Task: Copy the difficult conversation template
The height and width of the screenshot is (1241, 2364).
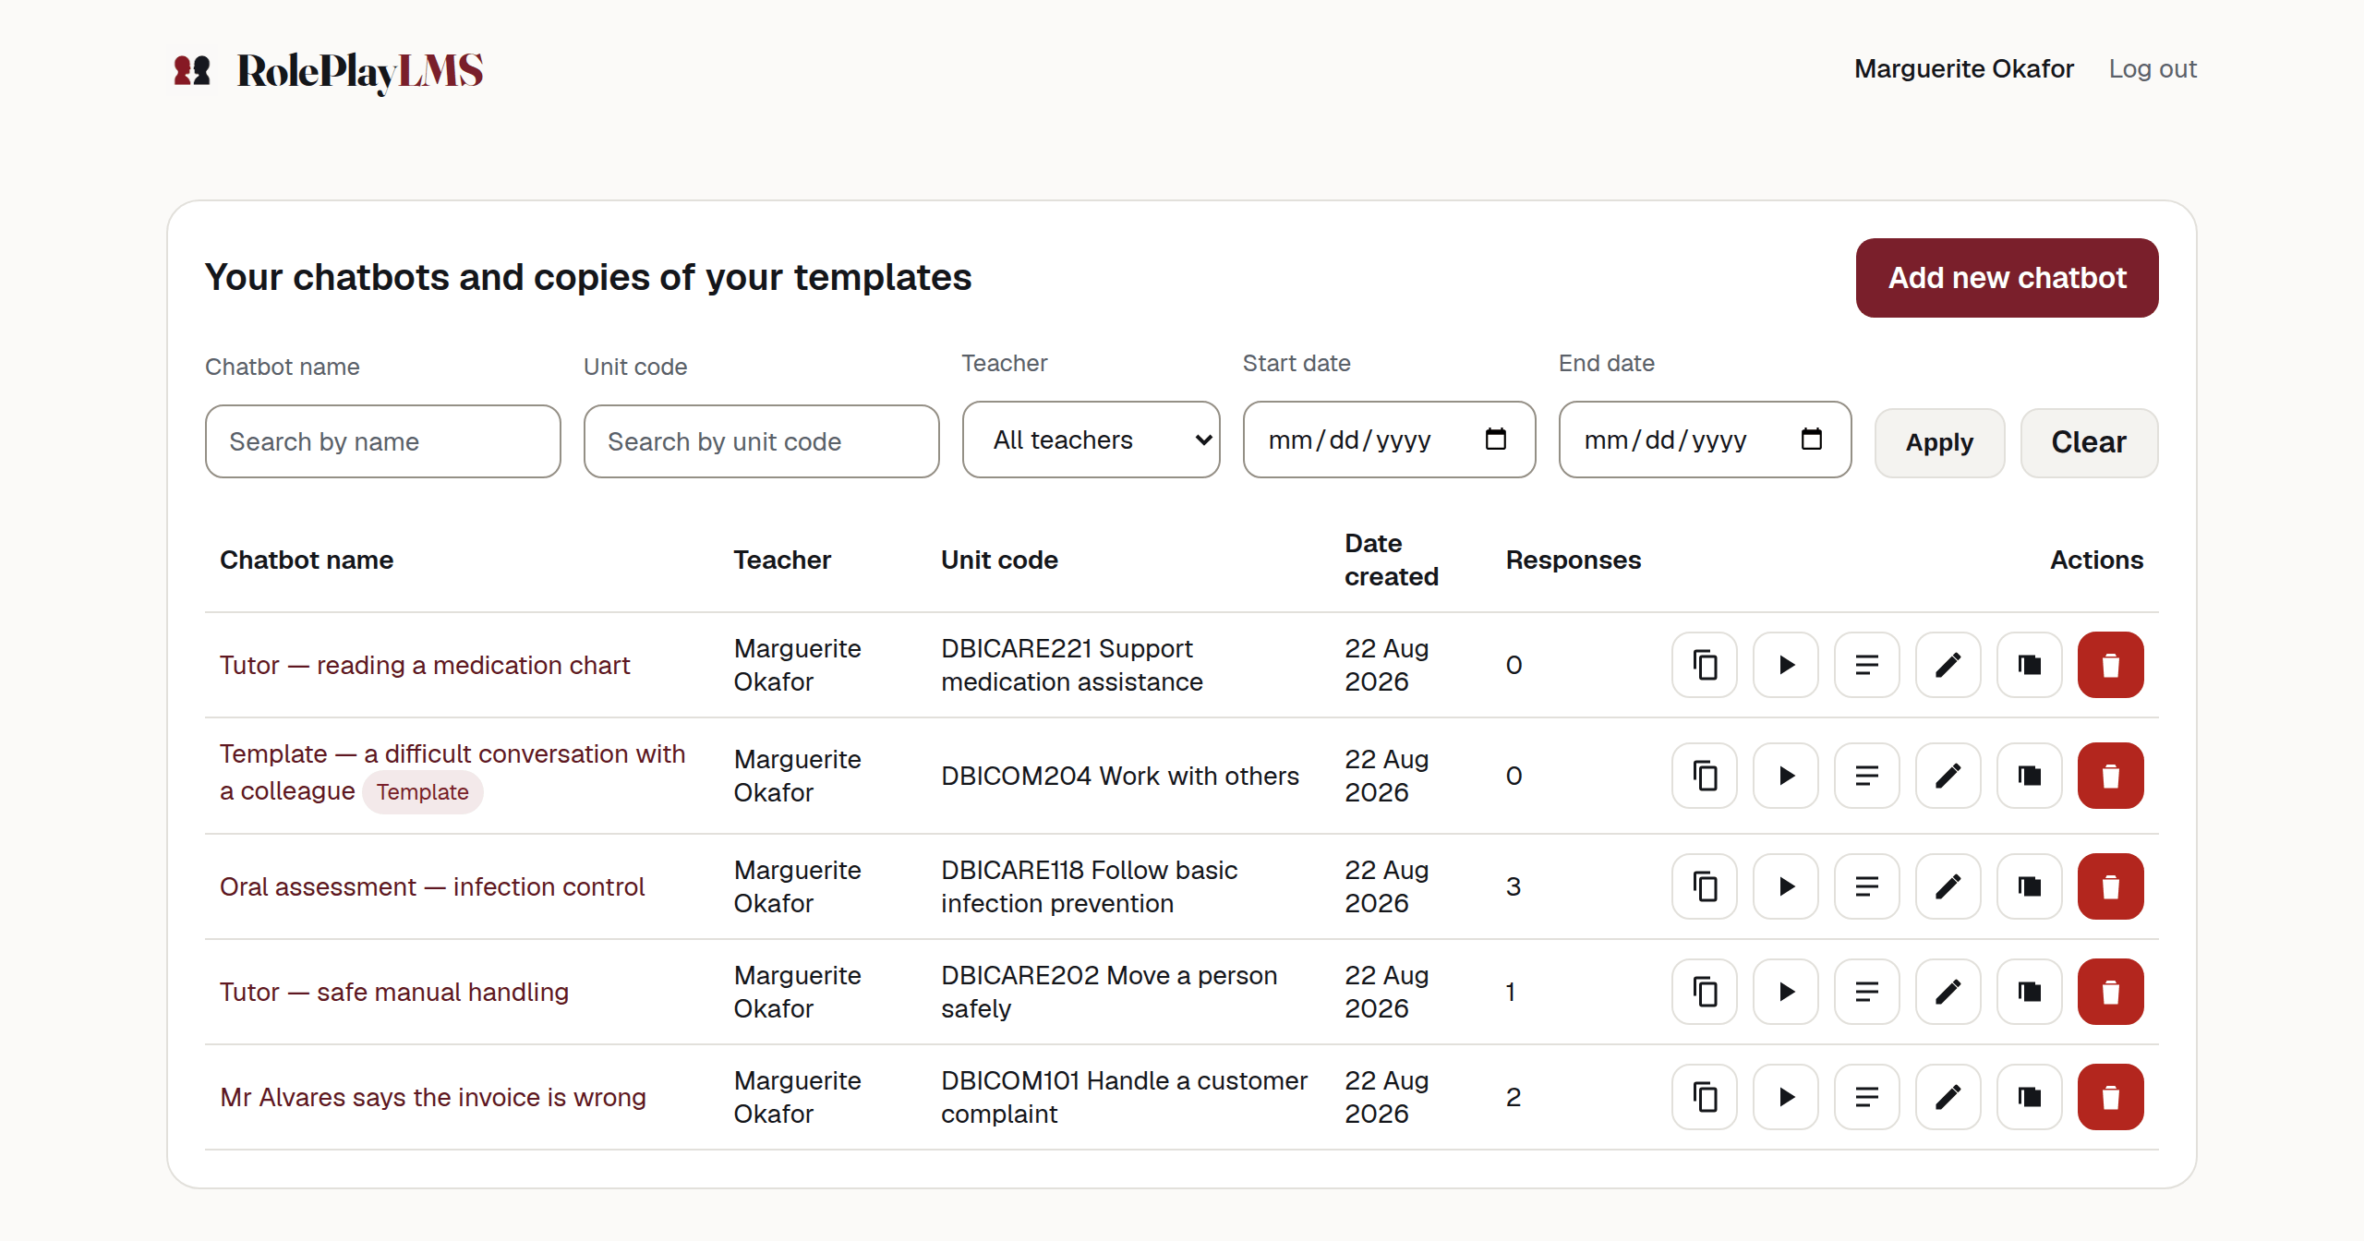Action: 1705,776
